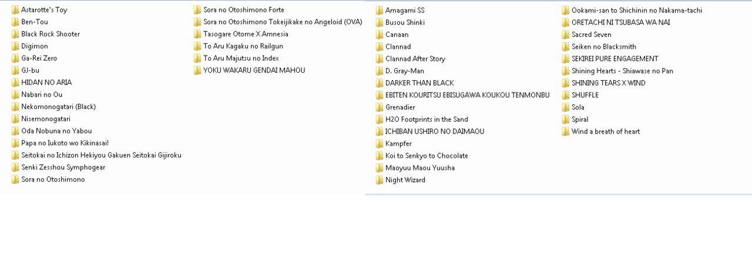Image resolution: width=752 pixels, height=259 pixels.
Task: Select the Oda Nobuna no Yabou folder icon
Action: point(15,131)
